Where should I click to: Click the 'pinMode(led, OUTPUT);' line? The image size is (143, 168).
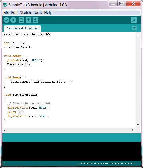[26, 60]
